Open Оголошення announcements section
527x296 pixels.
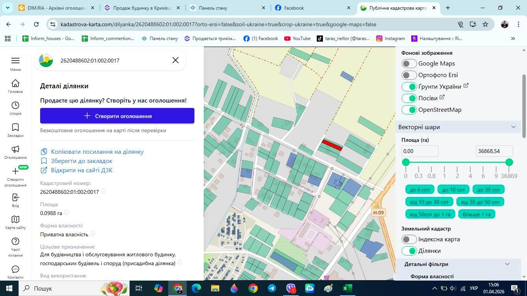point(15,152)
